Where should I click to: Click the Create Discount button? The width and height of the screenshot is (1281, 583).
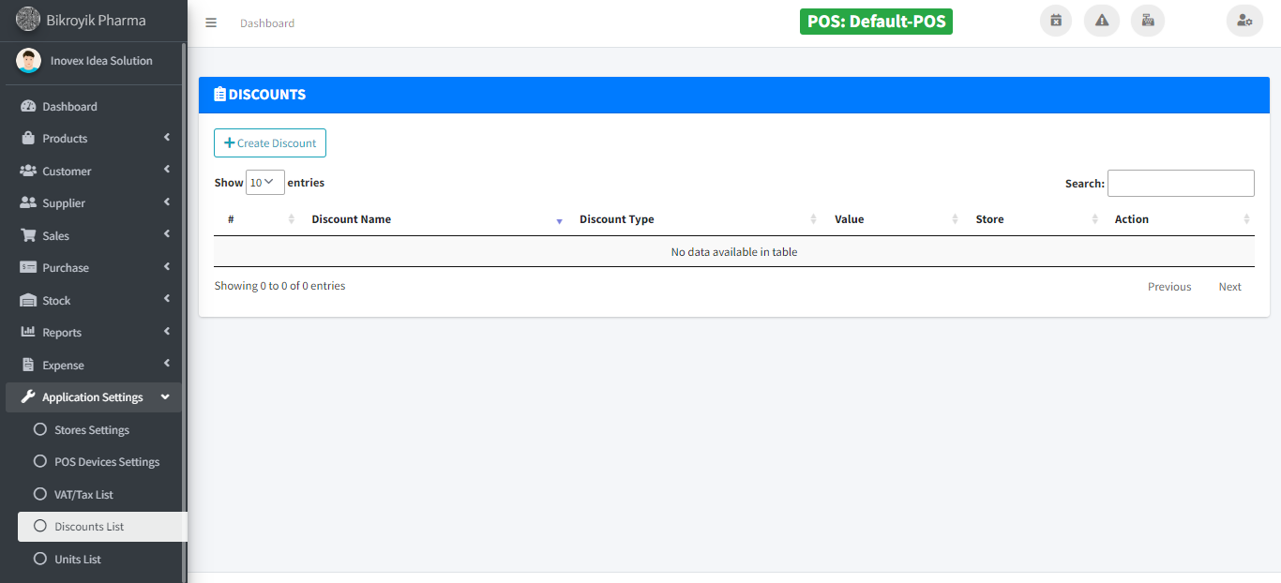(x=270, y=143)
